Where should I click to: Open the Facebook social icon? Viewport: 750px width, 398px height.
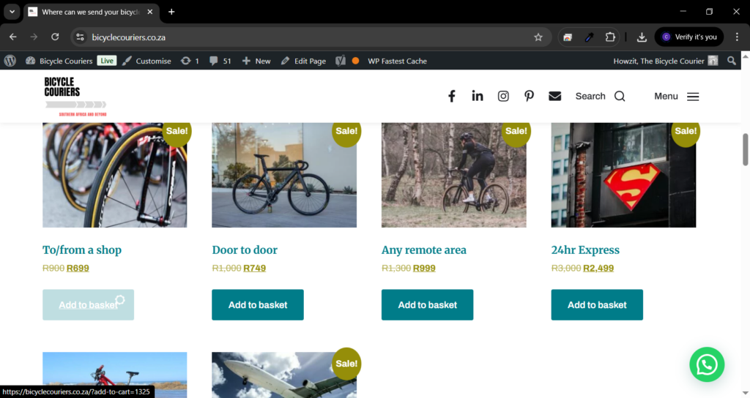point(451,96)
